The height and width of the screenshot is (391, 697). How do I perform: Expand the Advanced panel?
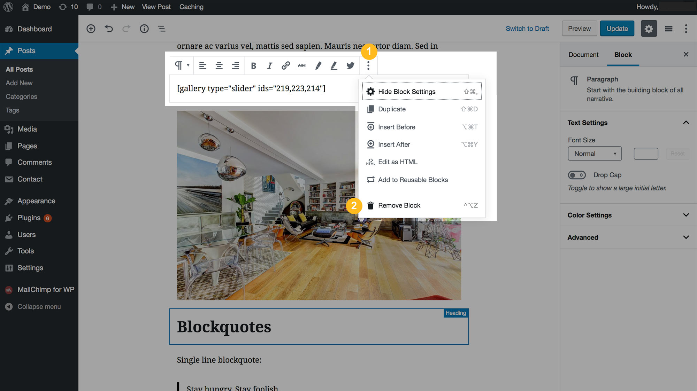pyautogui.click(x=628, y=237)
